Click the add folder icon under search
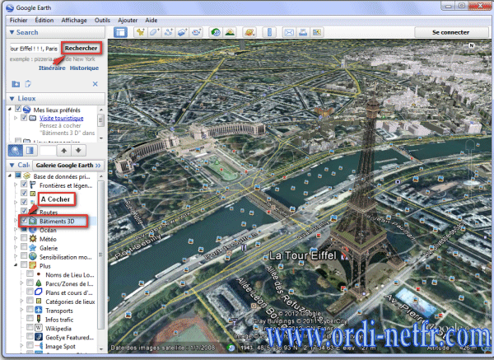This screenshot has height=360, width=494. pos(16,84)
